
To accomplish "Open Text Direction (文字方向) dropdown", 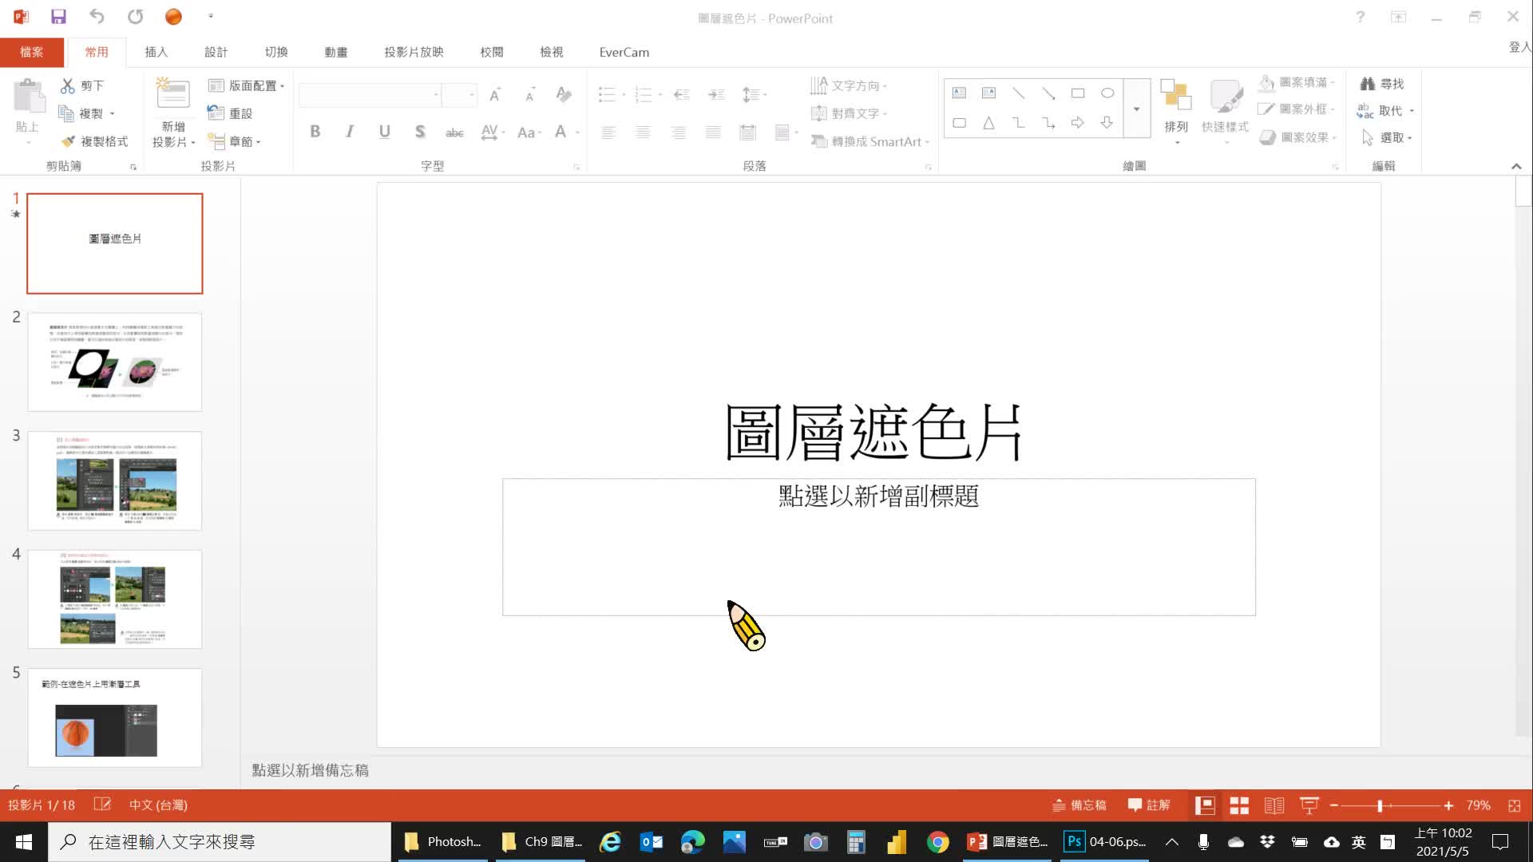I will (849, 85).
